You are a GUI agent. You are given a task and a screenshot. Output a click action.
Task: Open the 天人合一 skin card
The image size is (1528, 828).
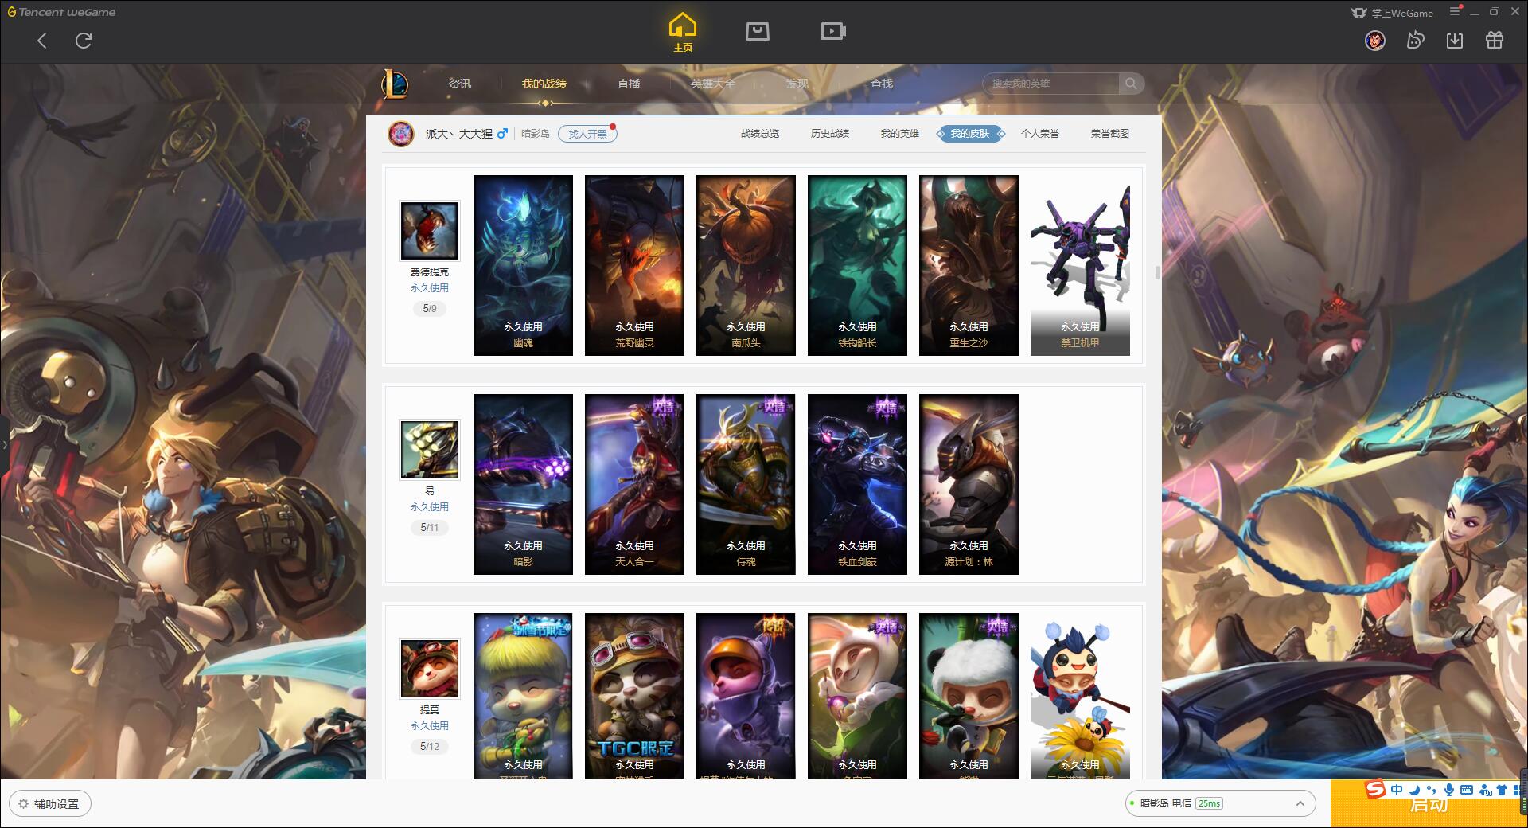coord(634,484)
